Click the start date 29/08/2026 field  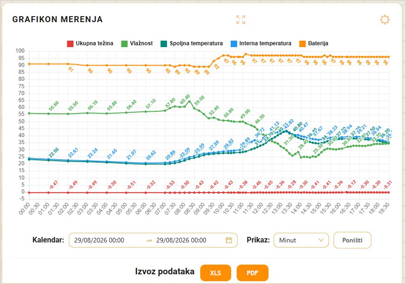coord(99,240)
